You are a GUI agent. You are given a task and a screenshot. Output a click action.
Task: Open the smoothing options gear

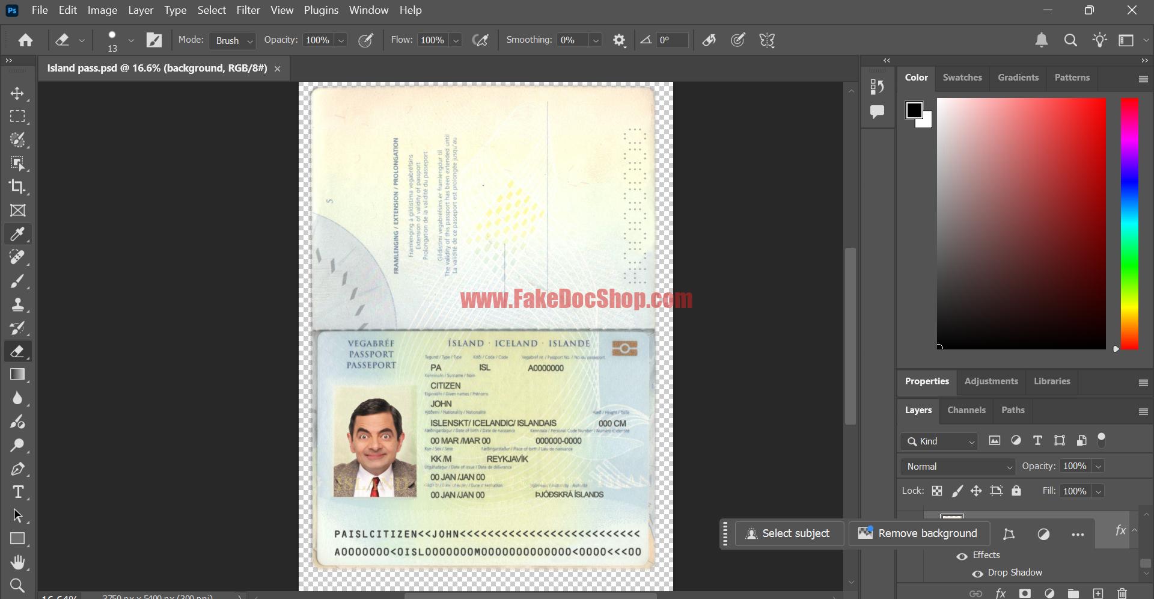click(x=619, y=40)
